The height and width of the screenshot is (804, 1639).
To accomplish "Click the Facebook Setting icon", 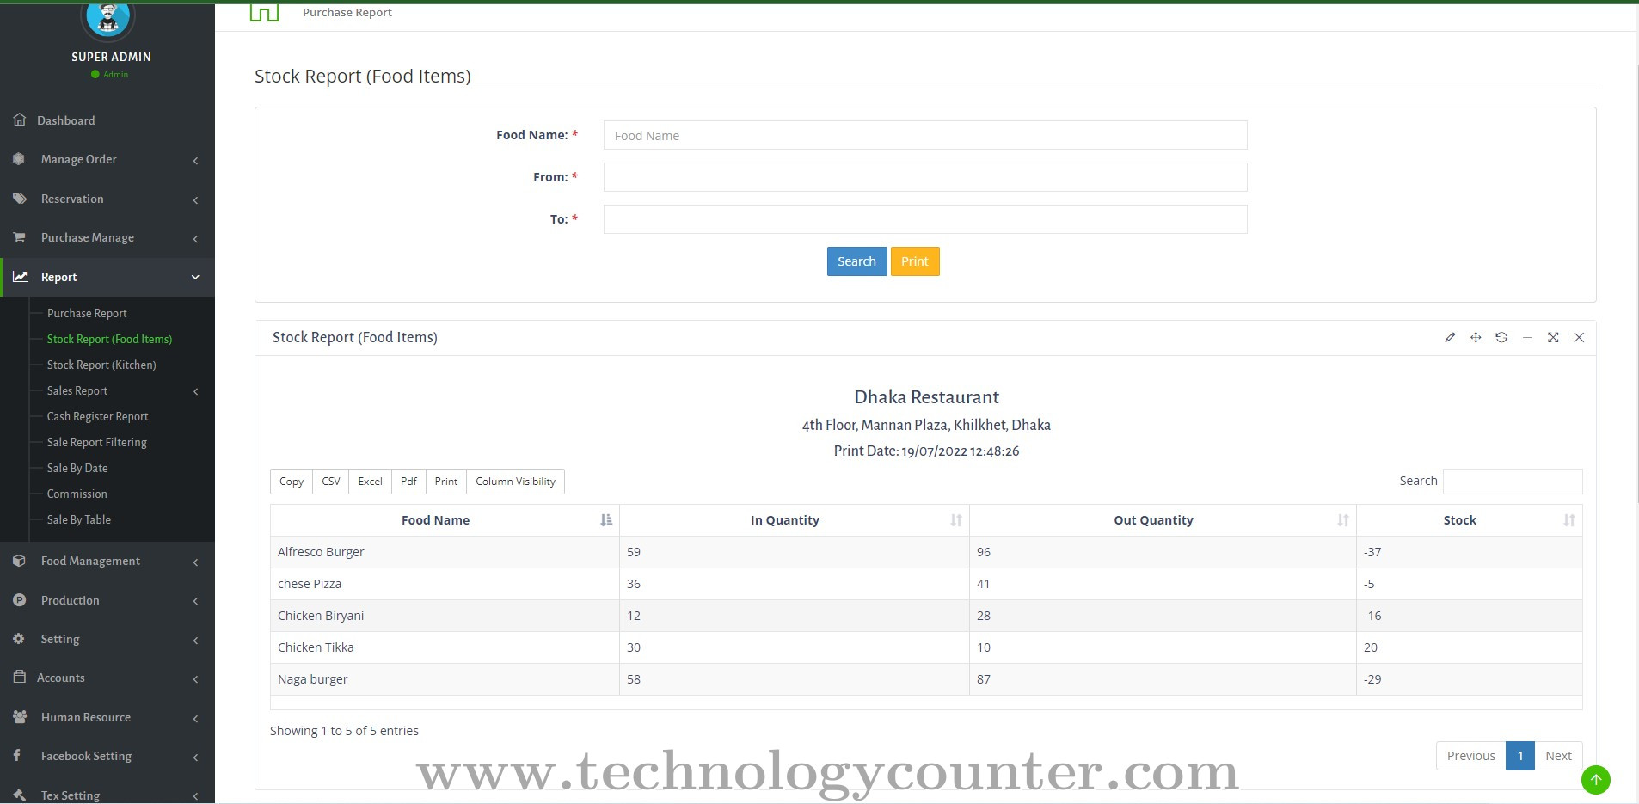I will 17,755.
